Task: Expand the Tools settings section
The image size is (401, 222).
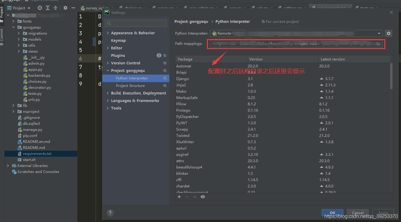Action: click(x=108, y=108)
